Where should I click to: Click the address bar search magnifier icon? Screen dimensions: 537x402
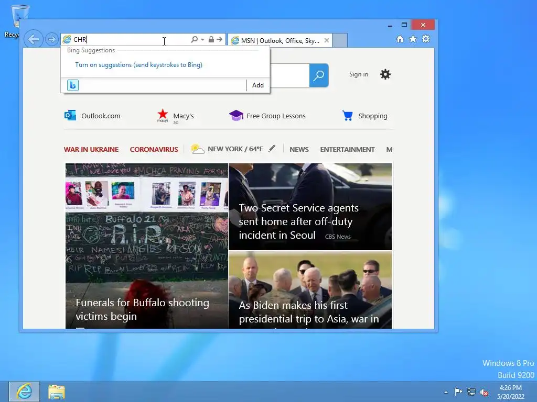tap(194, 39)
